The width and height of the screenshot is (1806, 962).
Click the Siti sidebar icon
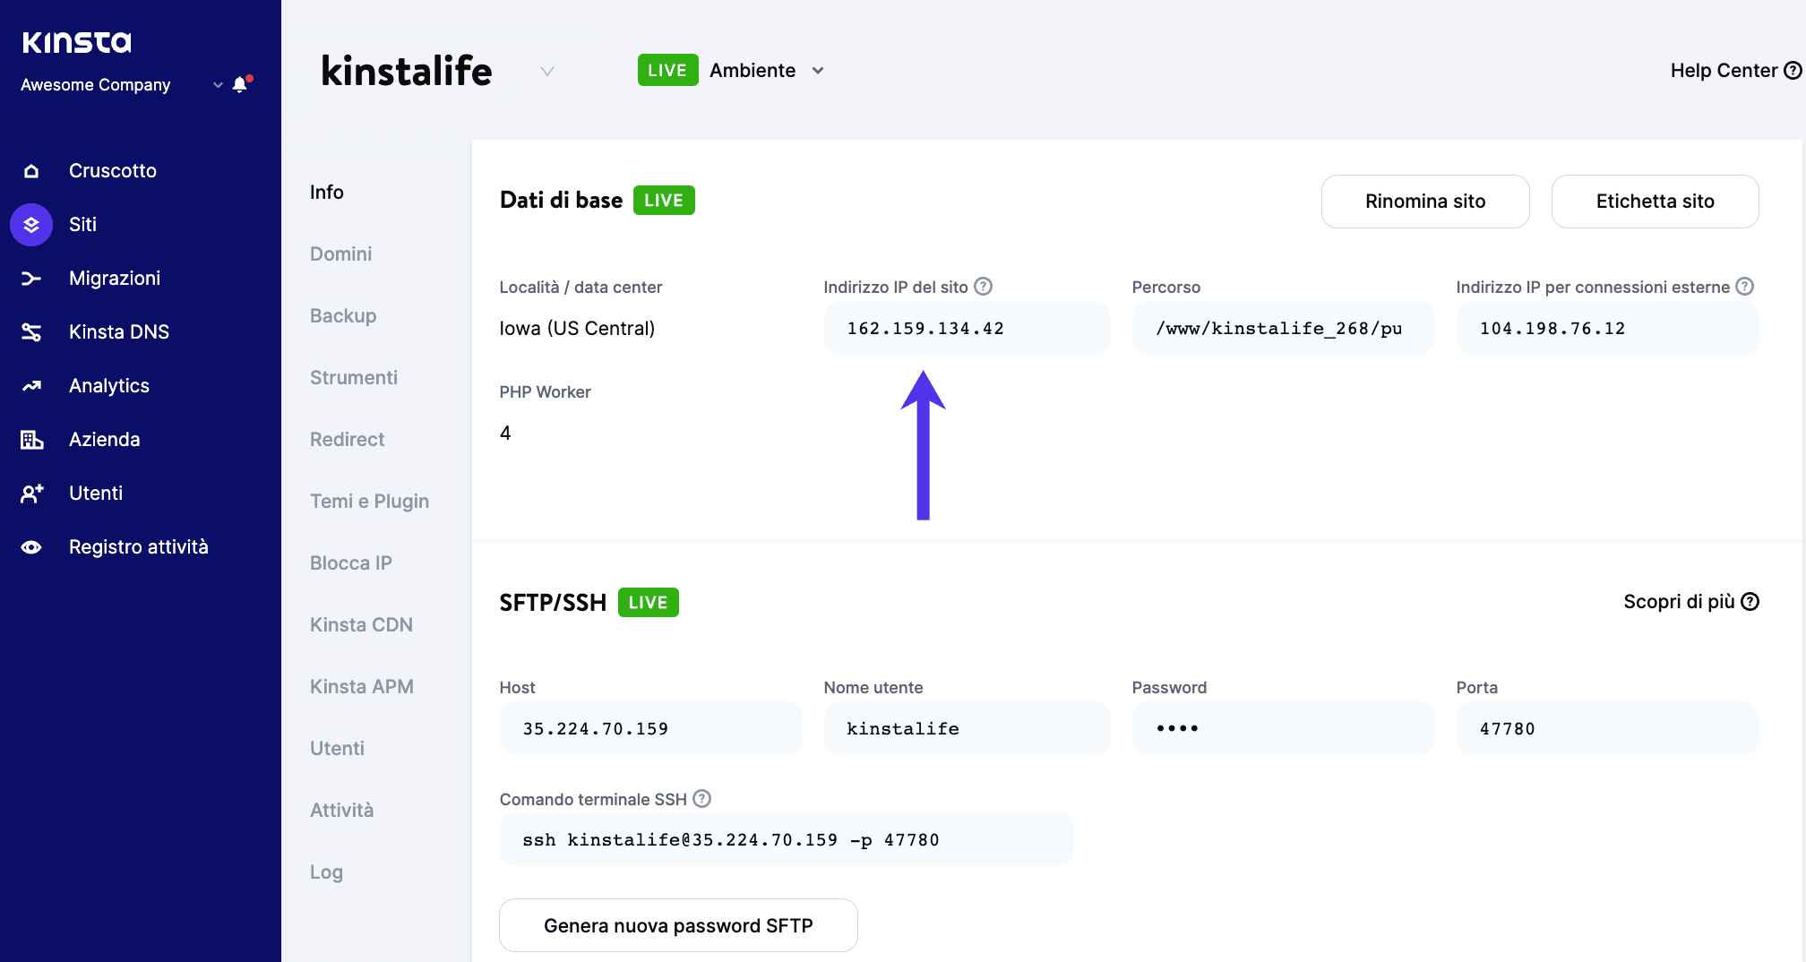pos(31,225)
